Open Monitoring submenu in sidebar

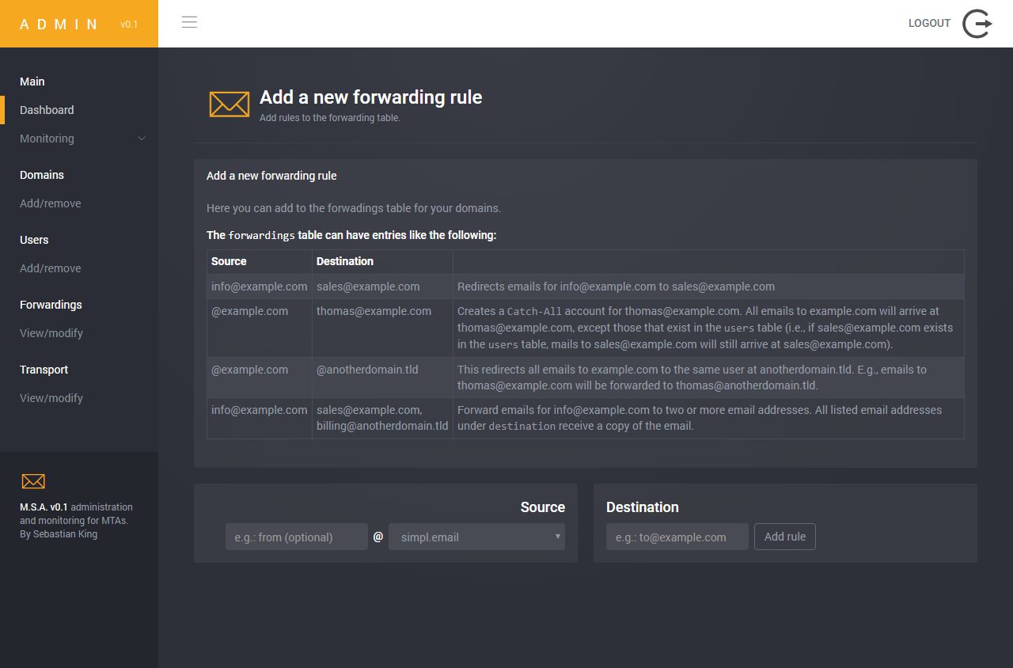tap(47, 139)
